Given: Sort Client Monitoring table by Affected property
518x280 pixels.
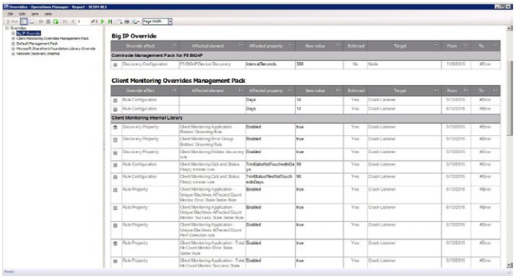Looking at the screenshot, I should [x=290, y=90].
